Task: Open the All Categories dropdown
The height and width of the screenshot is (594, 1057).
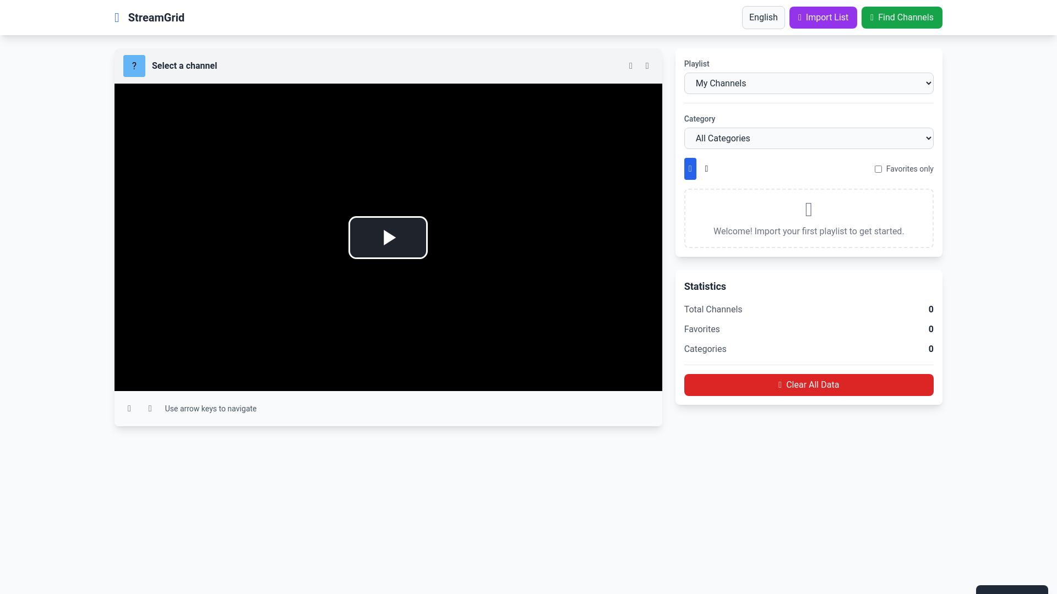Action: [x=809, y=139]
